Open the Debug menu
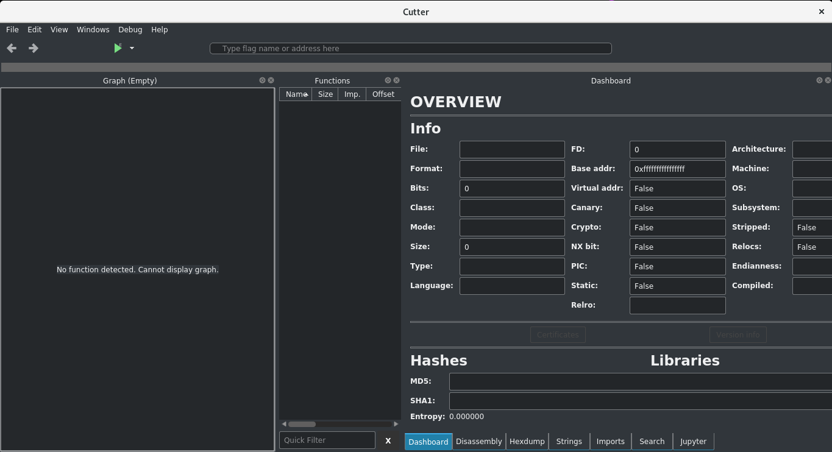 click(130, 29)
